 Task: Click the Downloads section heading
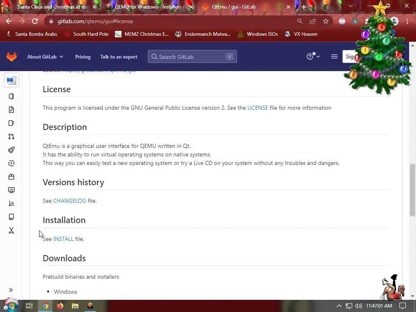[x=64, y=258]
